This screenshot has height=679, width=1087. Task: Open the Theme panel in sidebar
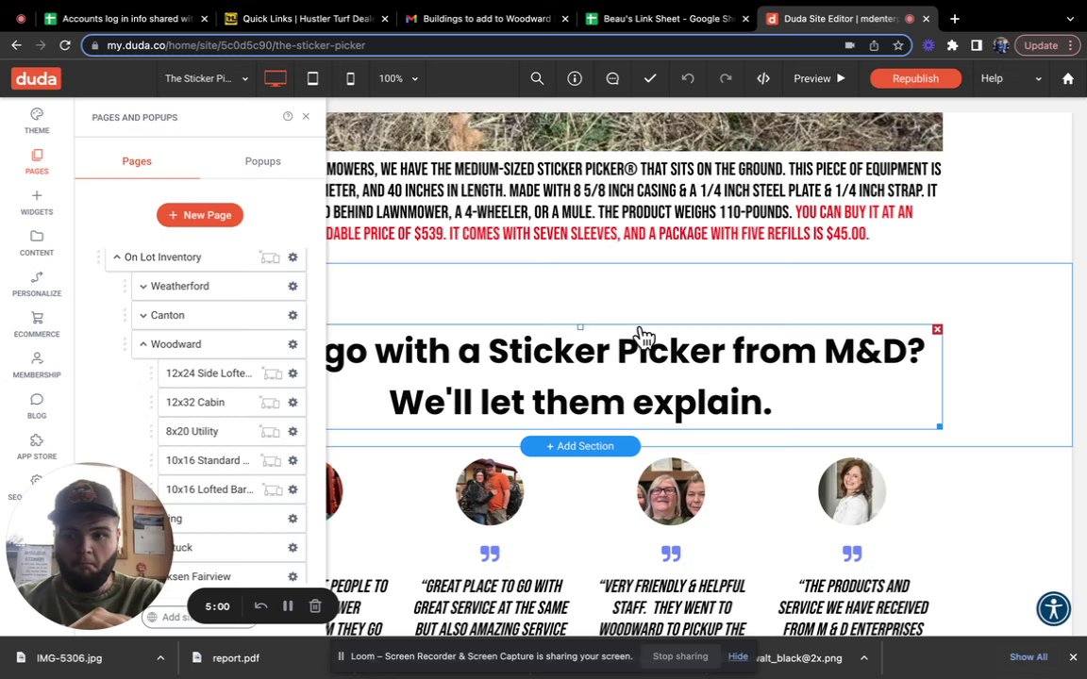pyautogui.click(x=37, y=121)
